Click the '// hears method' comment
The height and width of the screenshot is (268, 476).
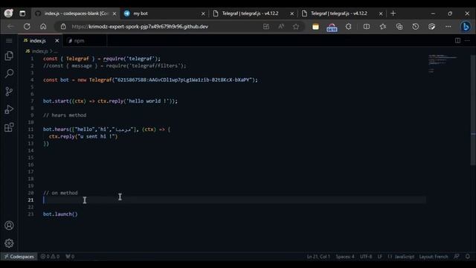coord(65,115)
